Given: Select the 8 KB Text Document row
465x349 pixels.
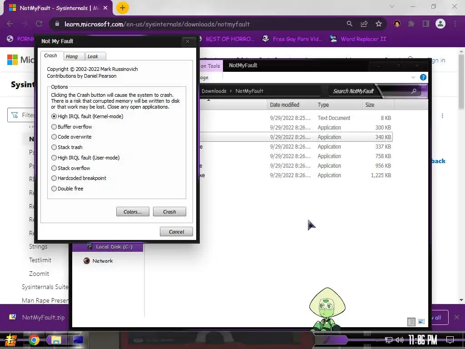Looking at the screenshot, I should coord(296,118).
